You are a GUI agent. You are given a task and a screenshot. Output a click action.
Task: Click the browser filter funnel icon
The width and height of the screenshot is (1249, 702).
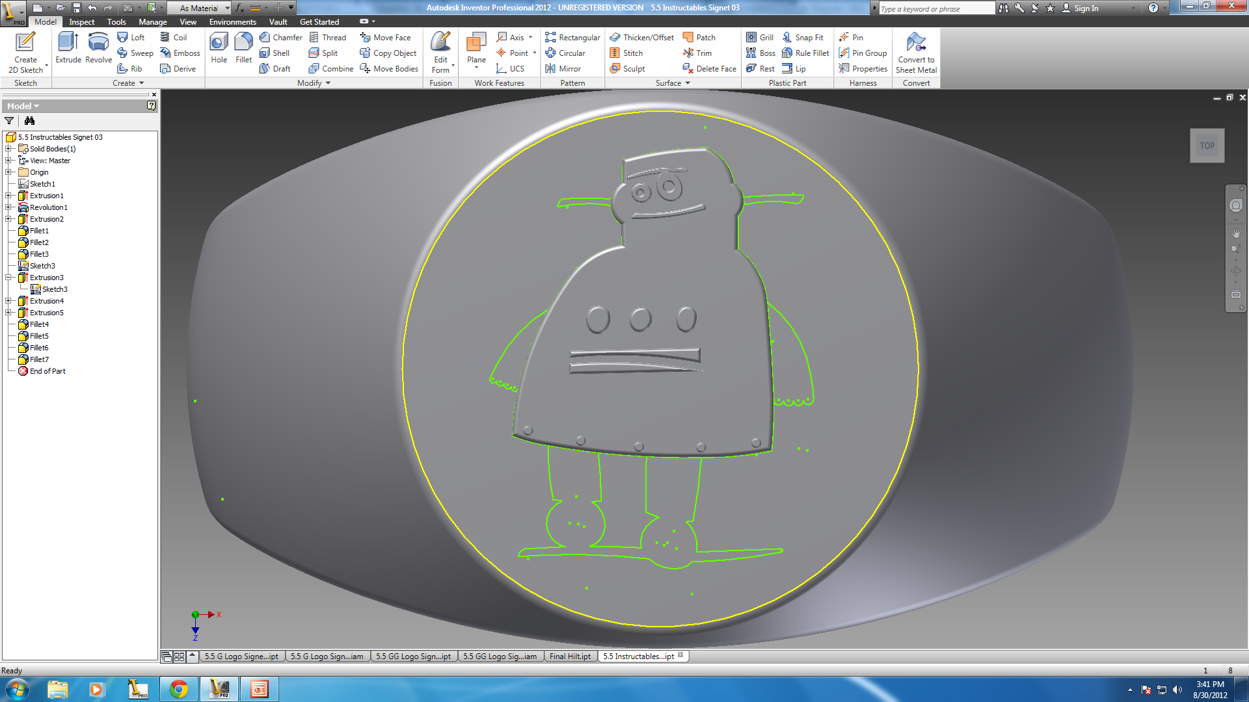(9, 120)
